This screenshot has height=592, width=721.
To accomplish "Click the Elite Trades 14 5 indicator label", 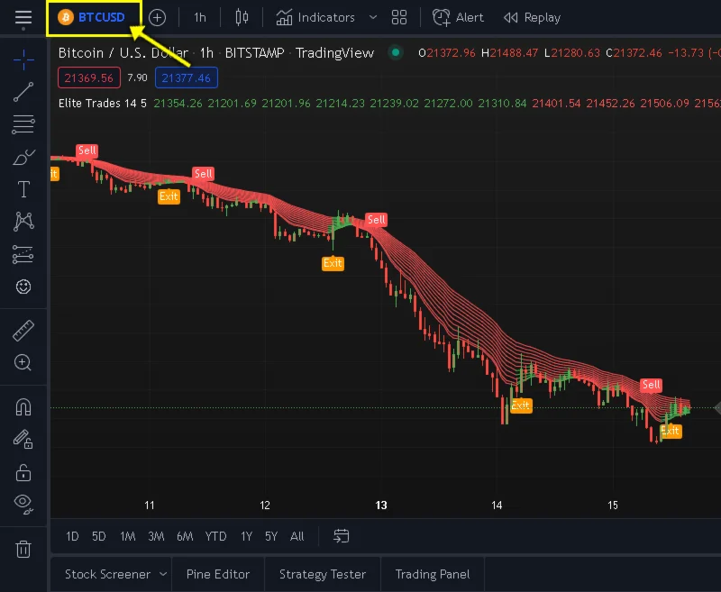I will pyautogui.click(x=103, y=103).
